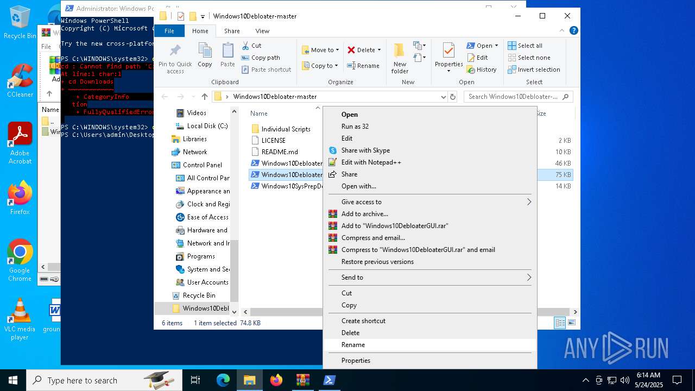Click the Paste icon in ribbon
The image size is (695, 391).
pyautogui.click(x=228, y=54)
